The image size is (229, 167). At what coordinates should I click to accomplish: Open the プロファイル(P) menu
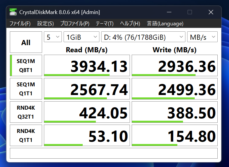click(x=75, y=24)
